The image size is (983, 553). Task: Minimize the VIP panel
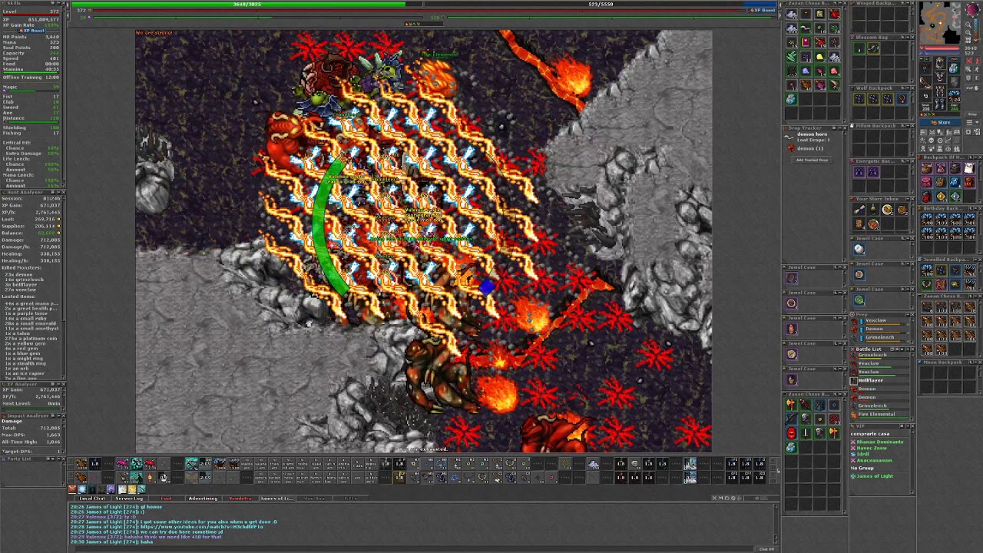(908, 426)
